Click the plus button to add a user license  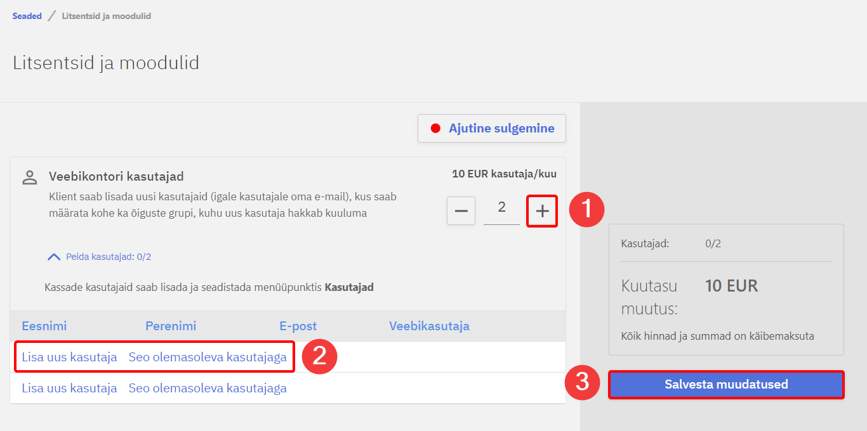[542, 211]
